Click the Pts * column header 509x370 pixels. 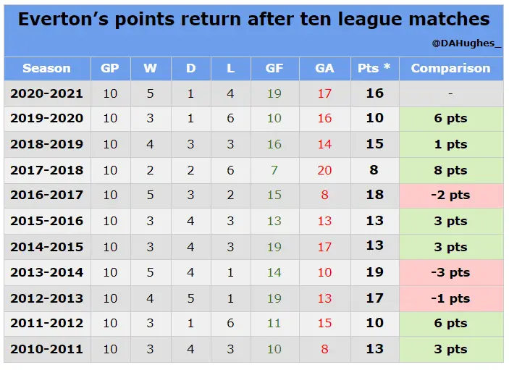[x=374, y=68]
